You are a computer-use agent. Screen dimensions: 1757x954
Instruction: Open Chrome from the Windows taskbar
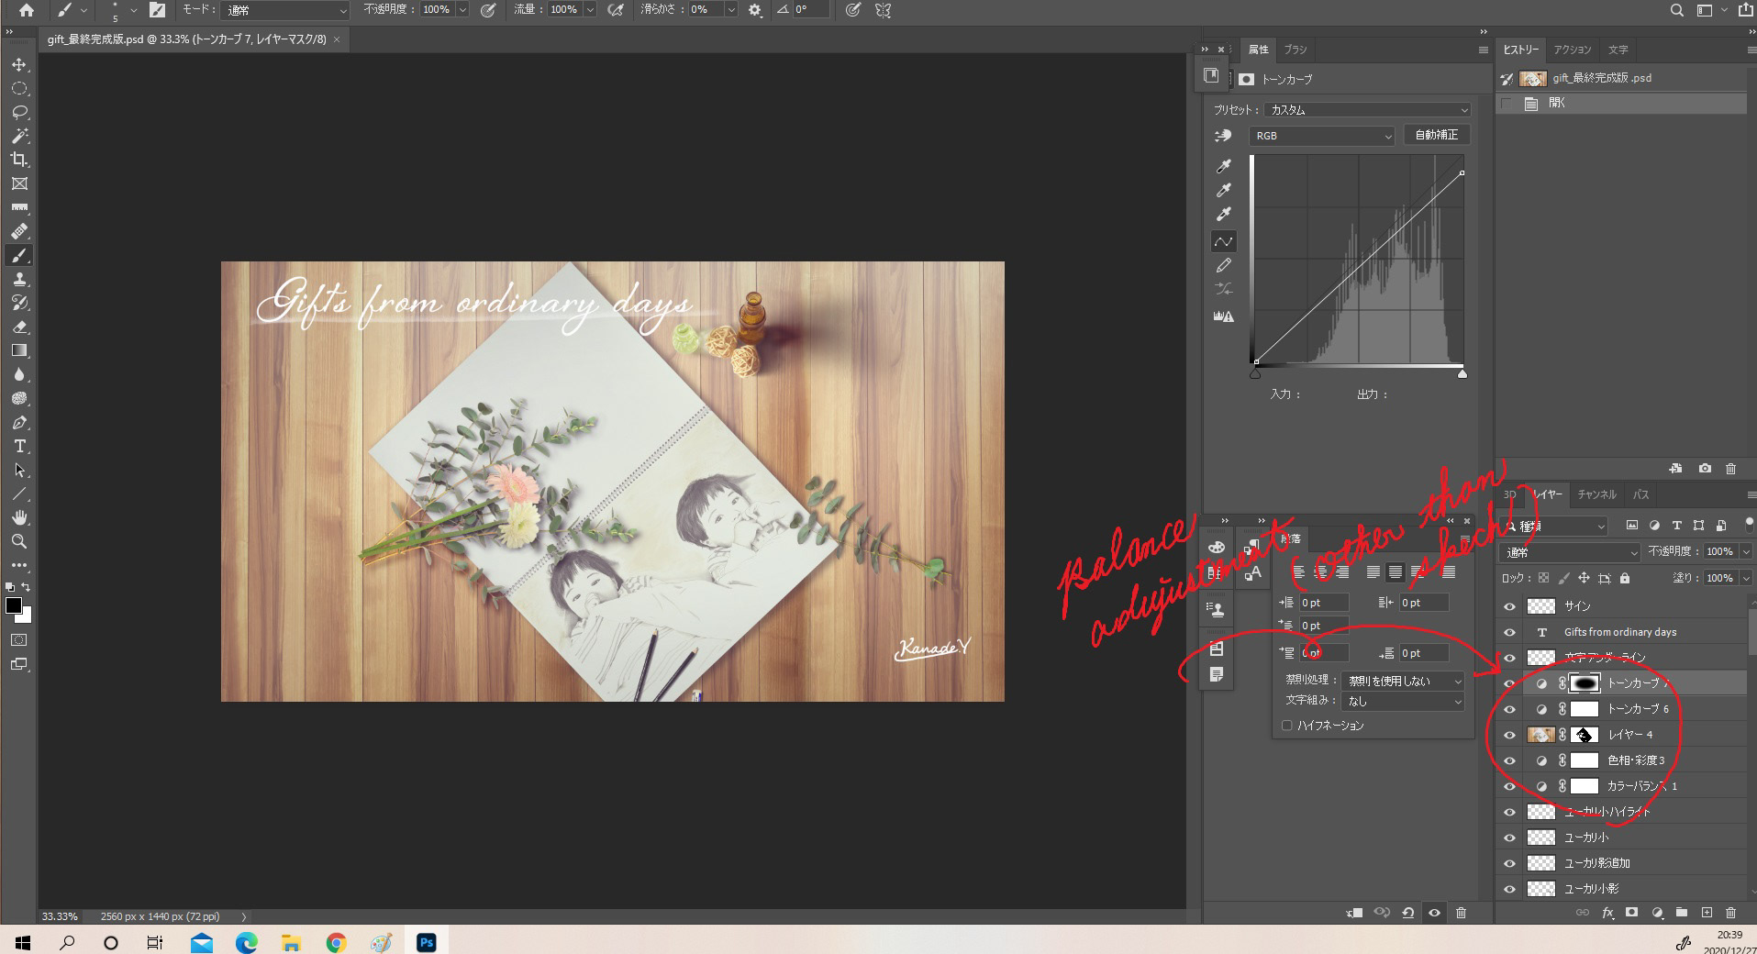tap(336, 942)
